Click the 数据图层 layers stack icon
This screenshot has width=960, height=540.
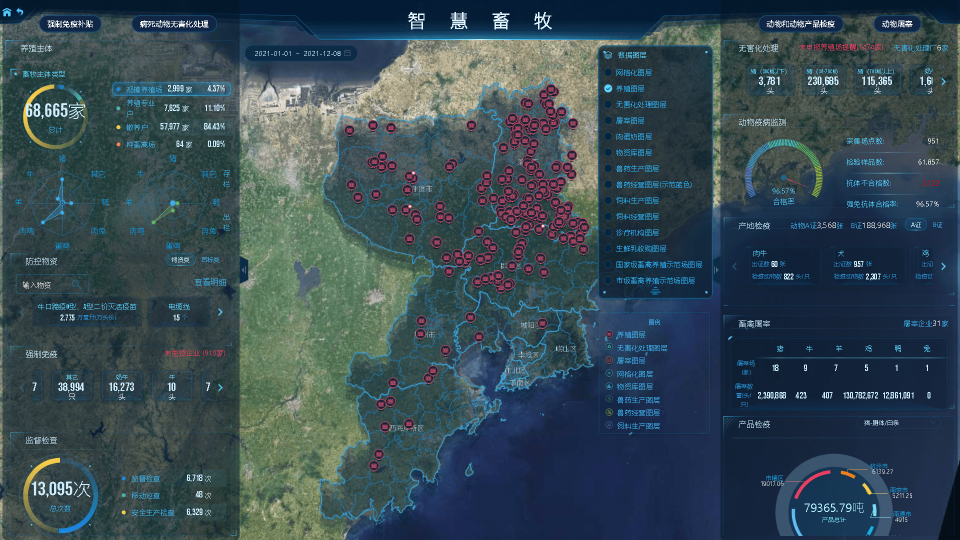(608, 55)
